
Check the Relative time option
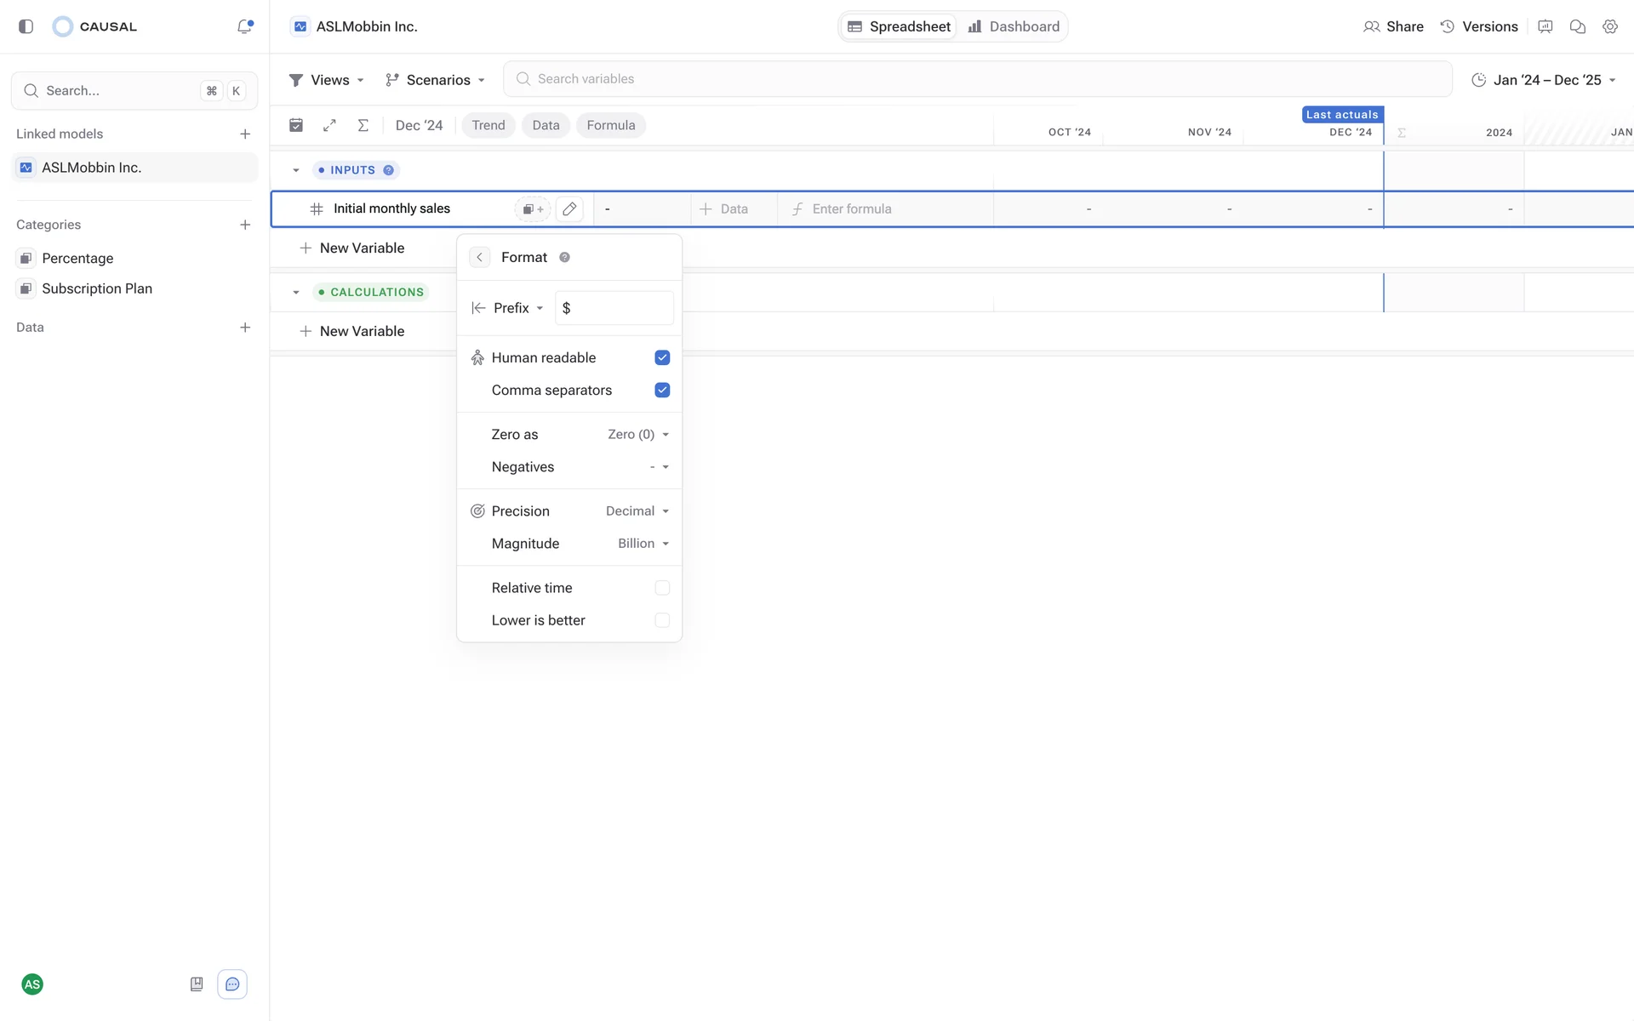click(x=662, y=588)
